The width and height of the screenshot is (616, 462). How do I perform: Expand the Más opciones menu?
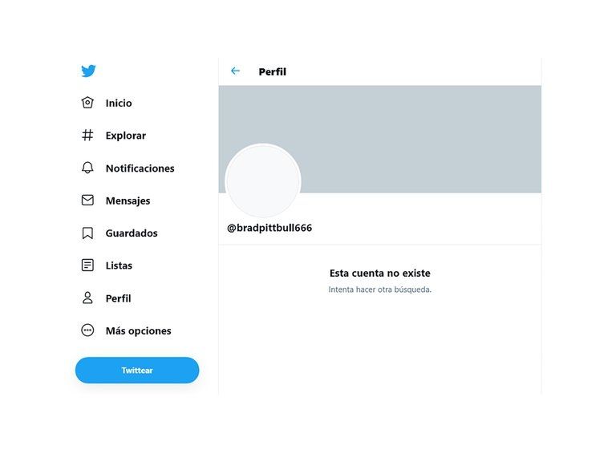[138, 330]
